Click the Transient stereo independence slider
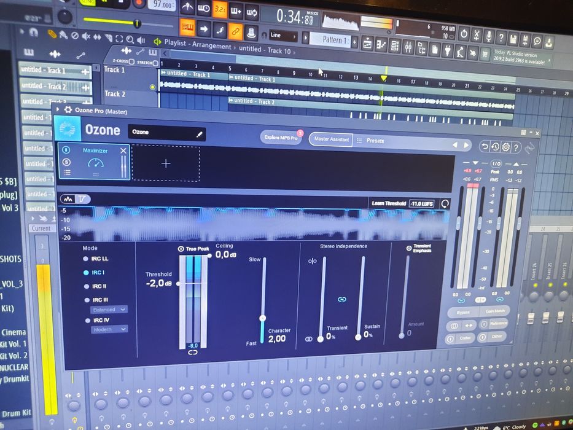Image resolution: width=573 pixels, height=430 pixels. pos(320,339)
